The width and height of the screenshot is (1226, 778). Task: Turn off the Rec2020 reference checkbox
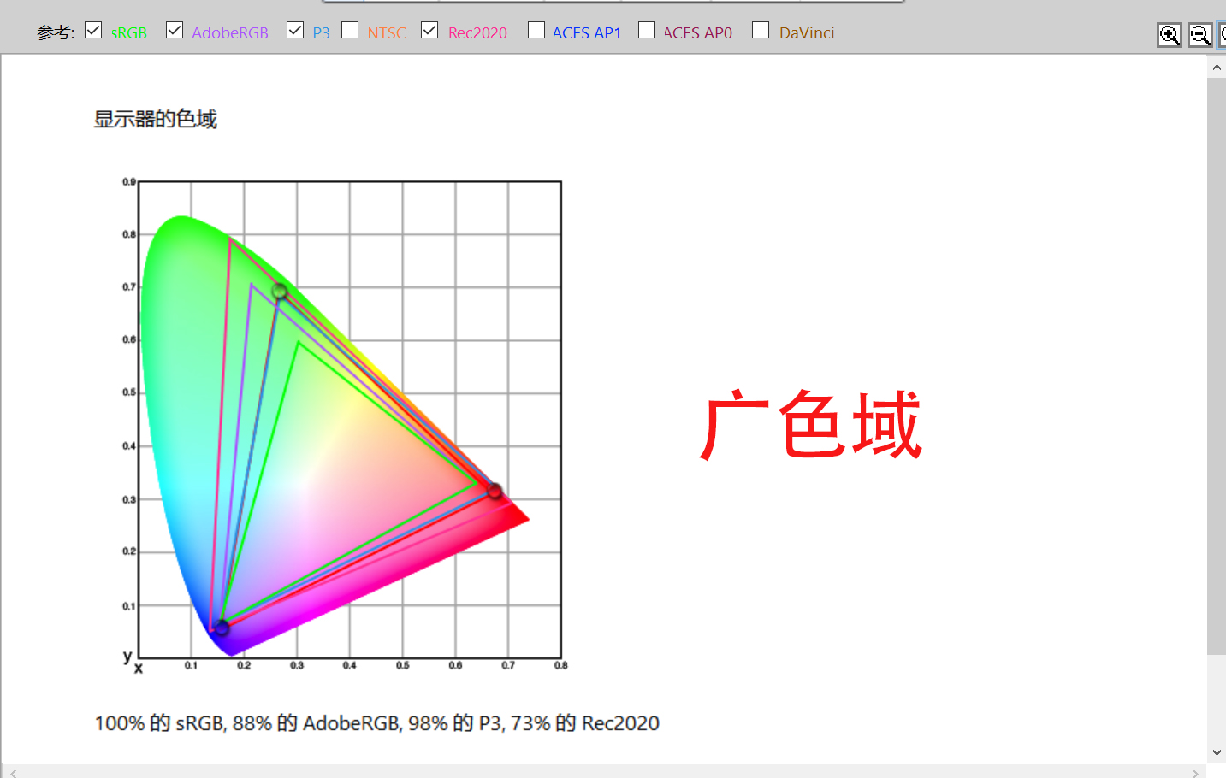point(429,31)
